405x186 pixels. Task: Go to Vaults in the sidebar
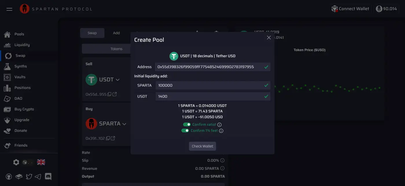pos(20,77)
